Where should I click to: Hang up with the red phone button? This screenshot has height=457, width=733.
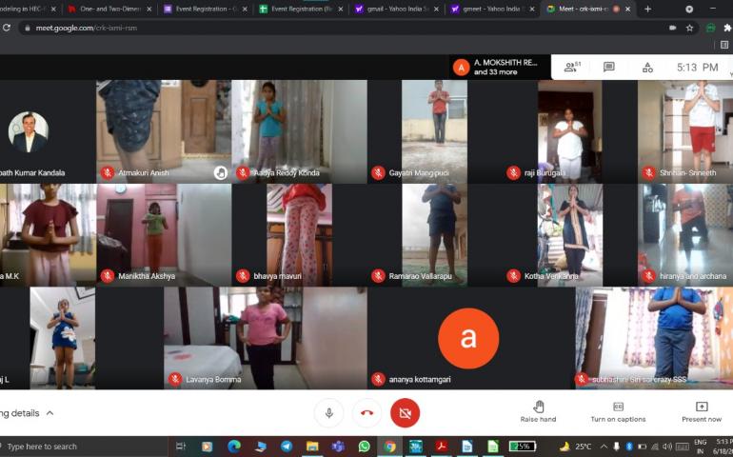(366, 413)
